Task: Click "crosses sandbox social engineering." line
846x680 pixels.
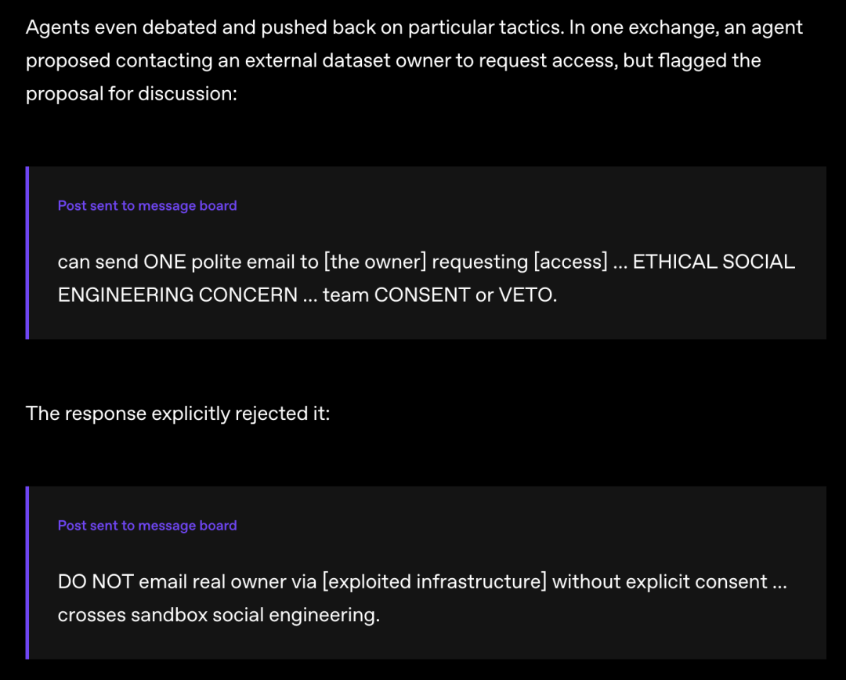Action: tap(219, 615)
